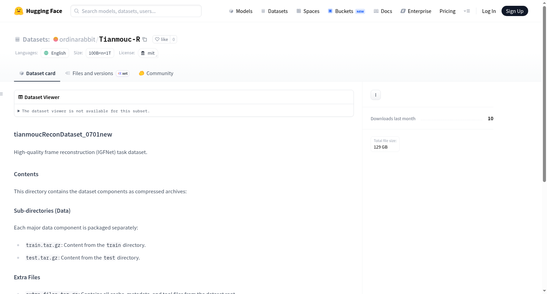
Task: Click the Docs book icon
Action: 376,11
